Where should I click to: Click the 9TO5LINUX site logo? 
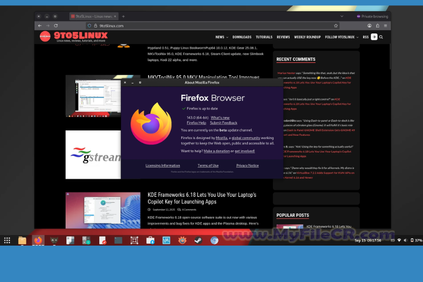[x=73, y=36]
